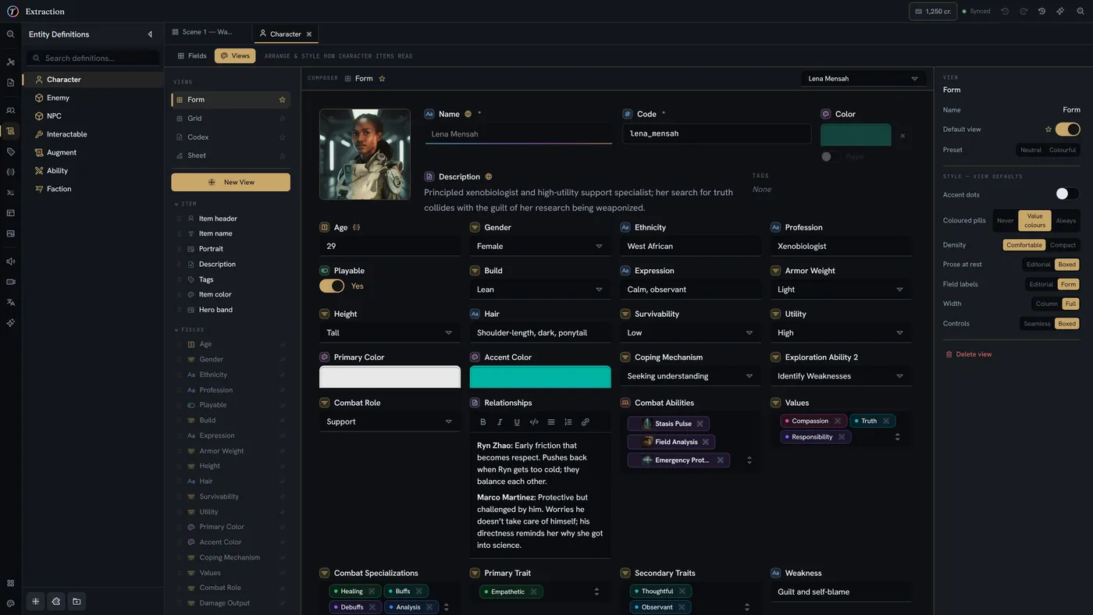Insert numbered list in Relationships editor
The image size is (1093, 615).
[568, 422]
